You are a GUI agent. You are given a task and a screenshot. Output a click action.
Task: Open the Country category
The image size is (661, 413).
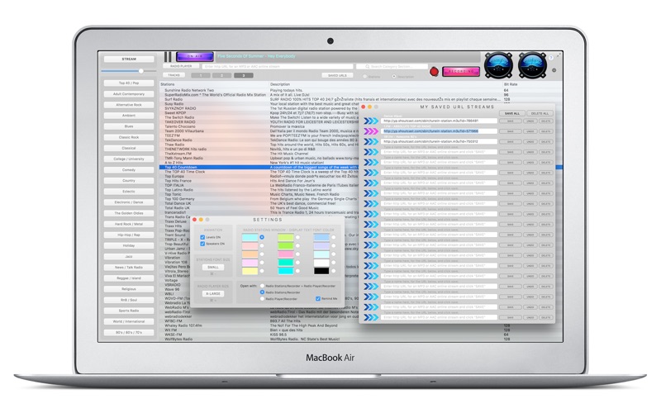[x=129, y=180]
